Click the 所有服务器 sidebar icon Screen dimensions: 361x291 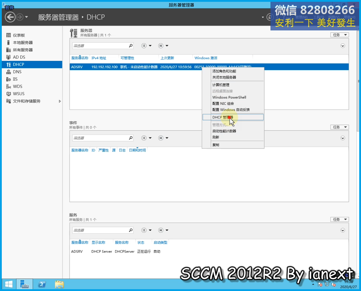(x=8, y=50)
